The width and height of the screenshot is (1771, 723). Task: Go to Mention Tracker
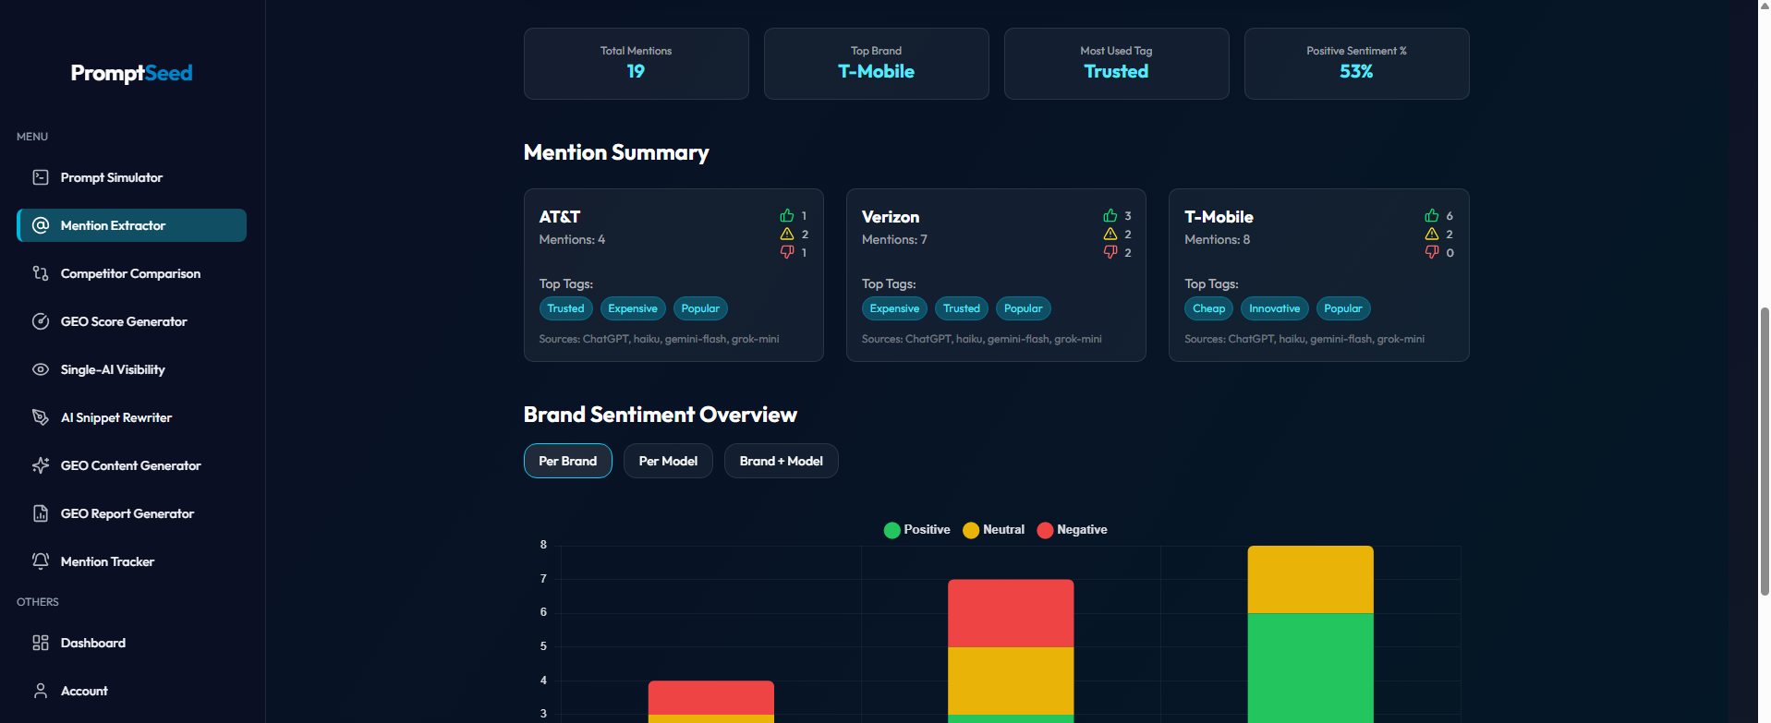tap(131, 561)
